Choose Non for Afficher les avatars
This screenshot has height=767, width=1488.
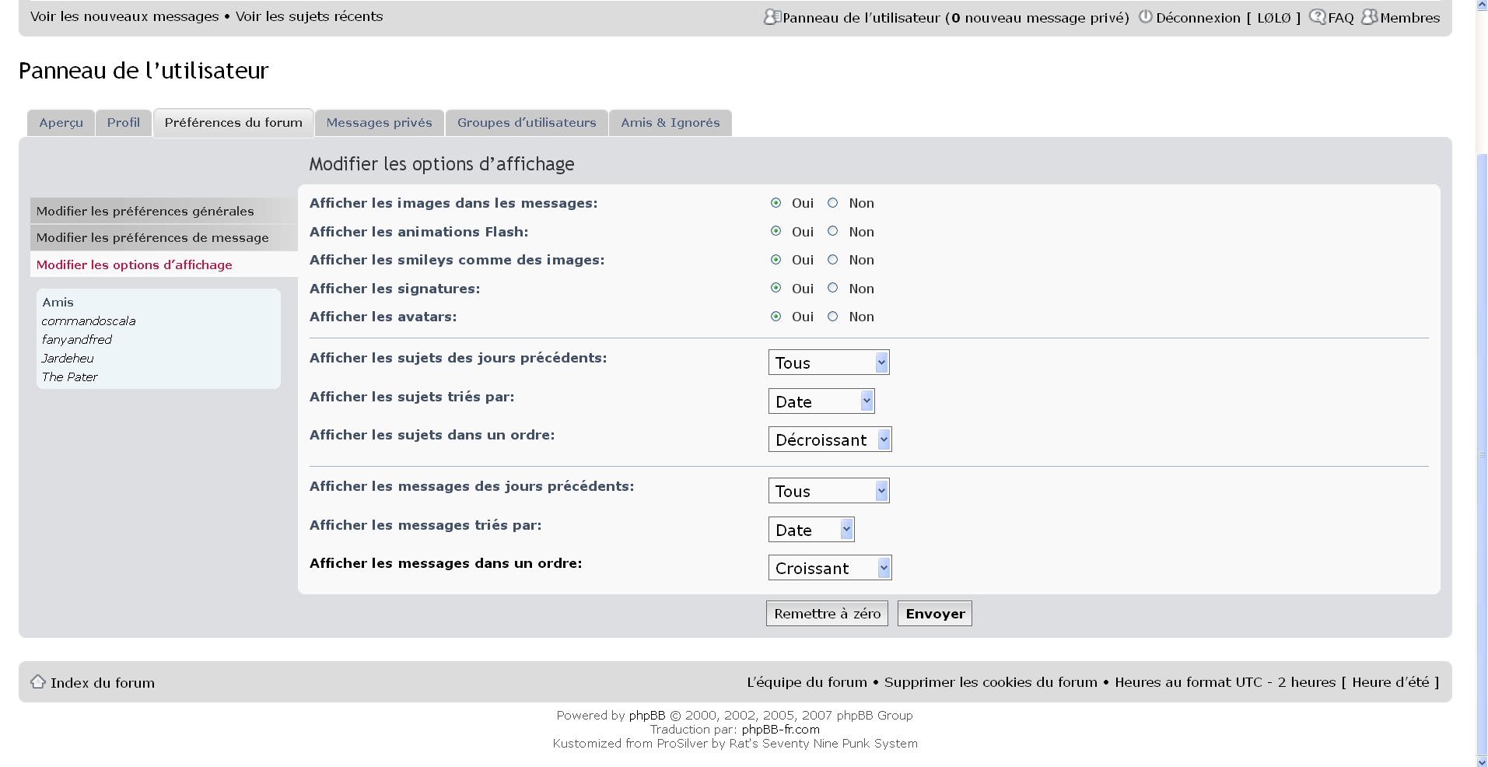point(832,317)
